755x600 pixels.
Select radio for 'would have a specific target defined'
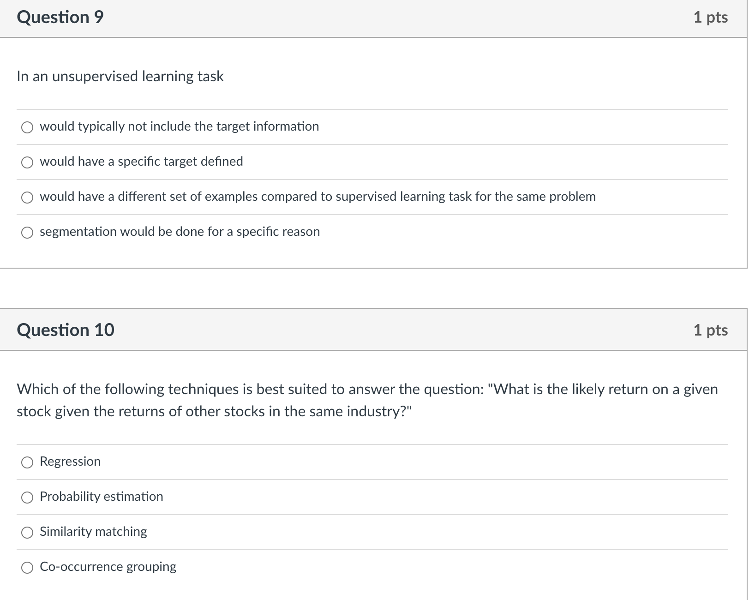[27, 162]
